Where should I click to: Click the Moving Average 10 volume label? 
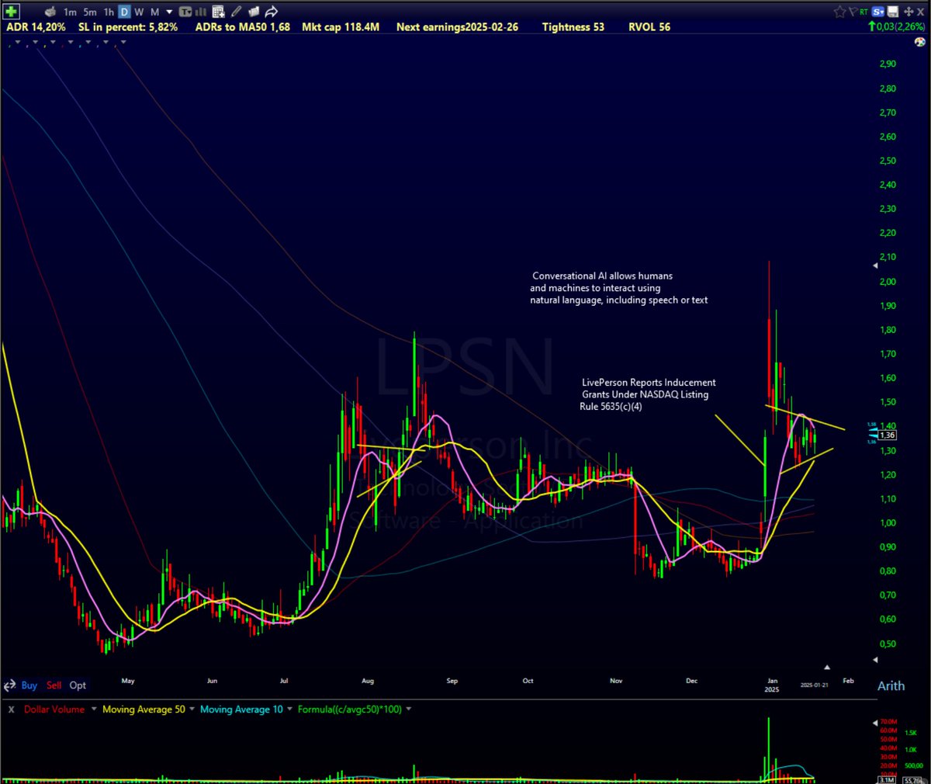241,709
